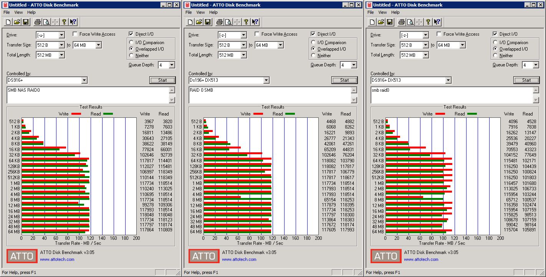This screenshot has height=277, width=546.
Task: Click description scrollbar down arrow in the left window
Action: click(x=172, y=100)
